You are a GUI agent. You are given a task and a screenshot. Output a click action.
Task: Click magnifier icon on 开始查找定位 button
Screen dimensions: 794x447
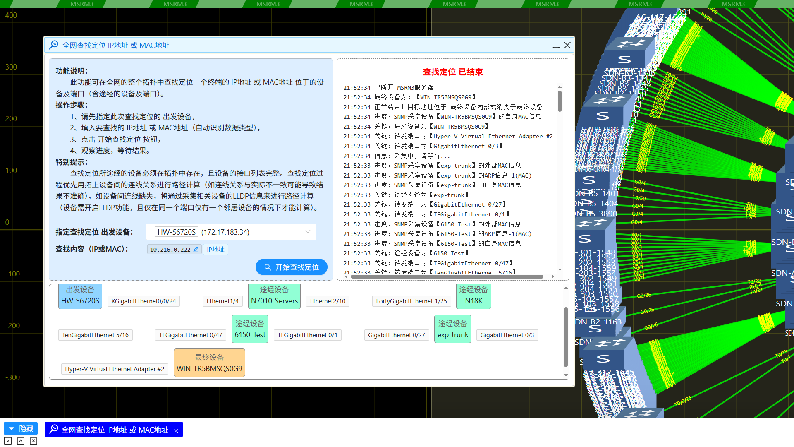pos(268,267)
